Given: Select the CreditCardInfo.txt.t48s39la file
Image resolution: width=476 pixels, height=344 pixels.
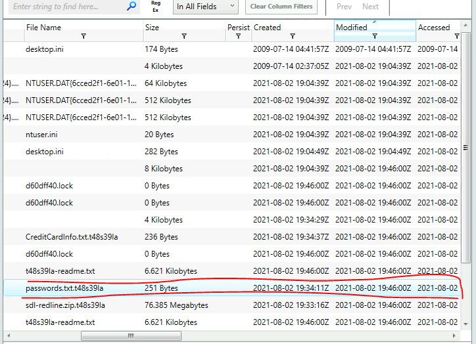Looking at the screenshot, I should coord(72,237).
